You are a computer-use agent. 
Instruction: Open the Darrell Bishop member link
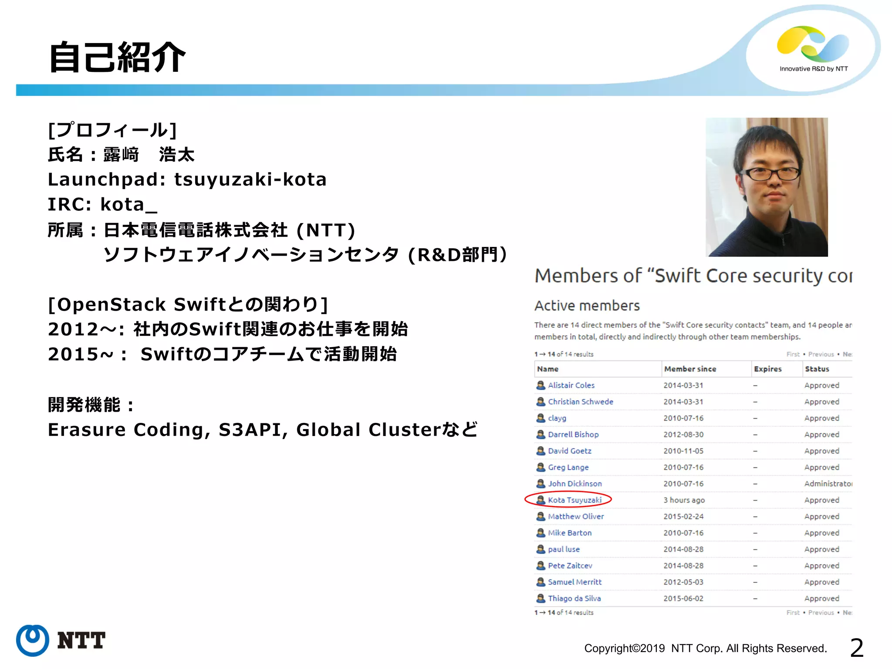pos(573,435)
